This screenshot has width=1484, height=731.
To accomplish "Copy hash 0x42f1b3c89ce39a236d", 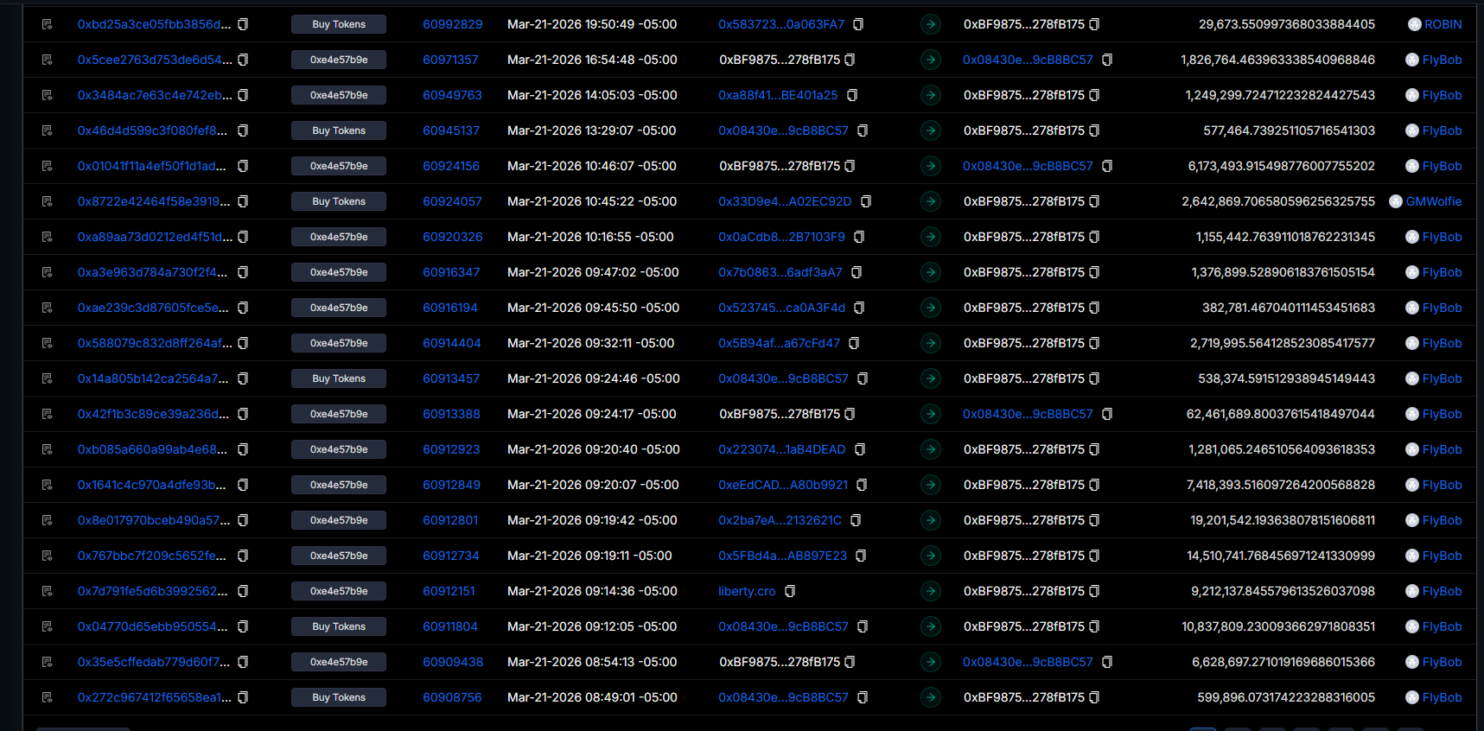I will tap(243, 414).
